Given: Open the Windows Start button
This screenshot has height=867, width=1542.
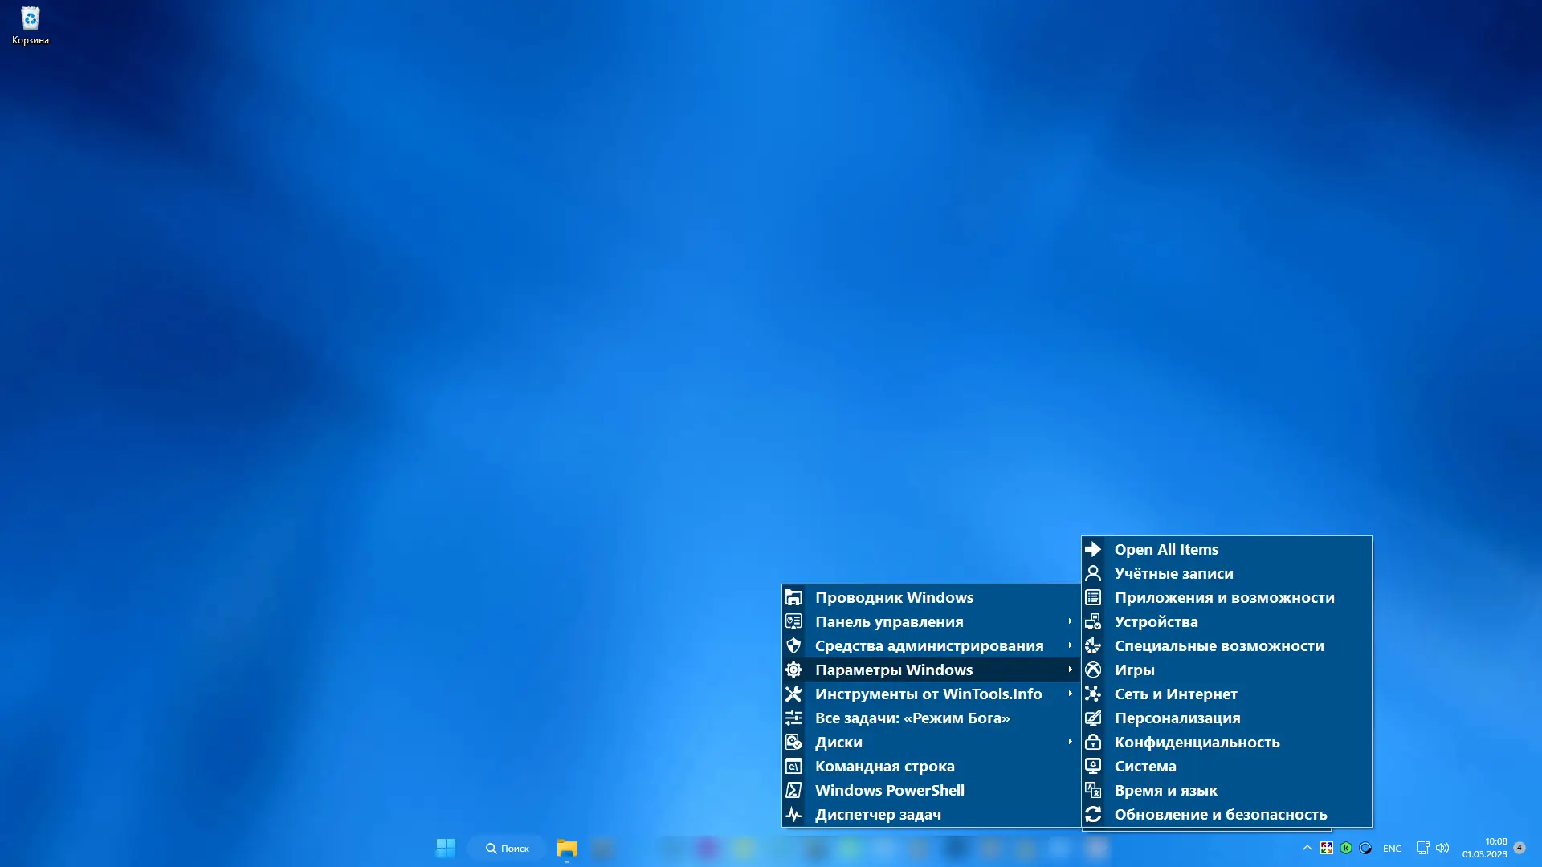Looking at the screenshot, I should pos(446,848).
